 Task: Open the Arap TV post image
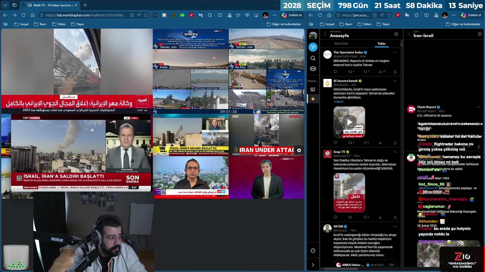click(349, 193)
